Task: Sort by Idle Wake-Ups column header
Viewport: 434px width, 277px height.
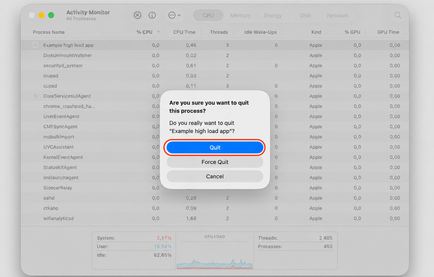Action: (260, 32)
